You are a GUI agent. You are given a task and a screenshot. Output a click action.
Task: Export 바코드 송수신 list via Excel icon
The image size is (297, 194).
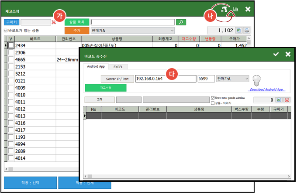click(279, 100)
